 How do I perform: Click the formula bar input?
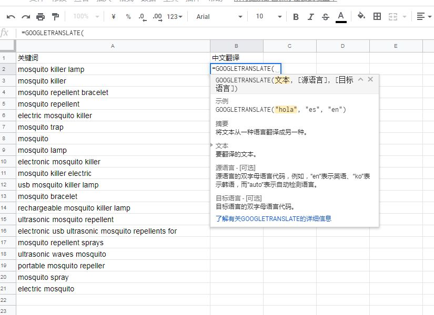[225, 33]
